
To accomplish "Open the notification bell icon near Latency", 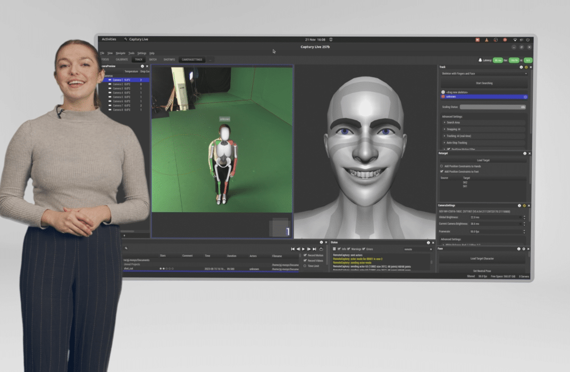I will tap(480, 60).
